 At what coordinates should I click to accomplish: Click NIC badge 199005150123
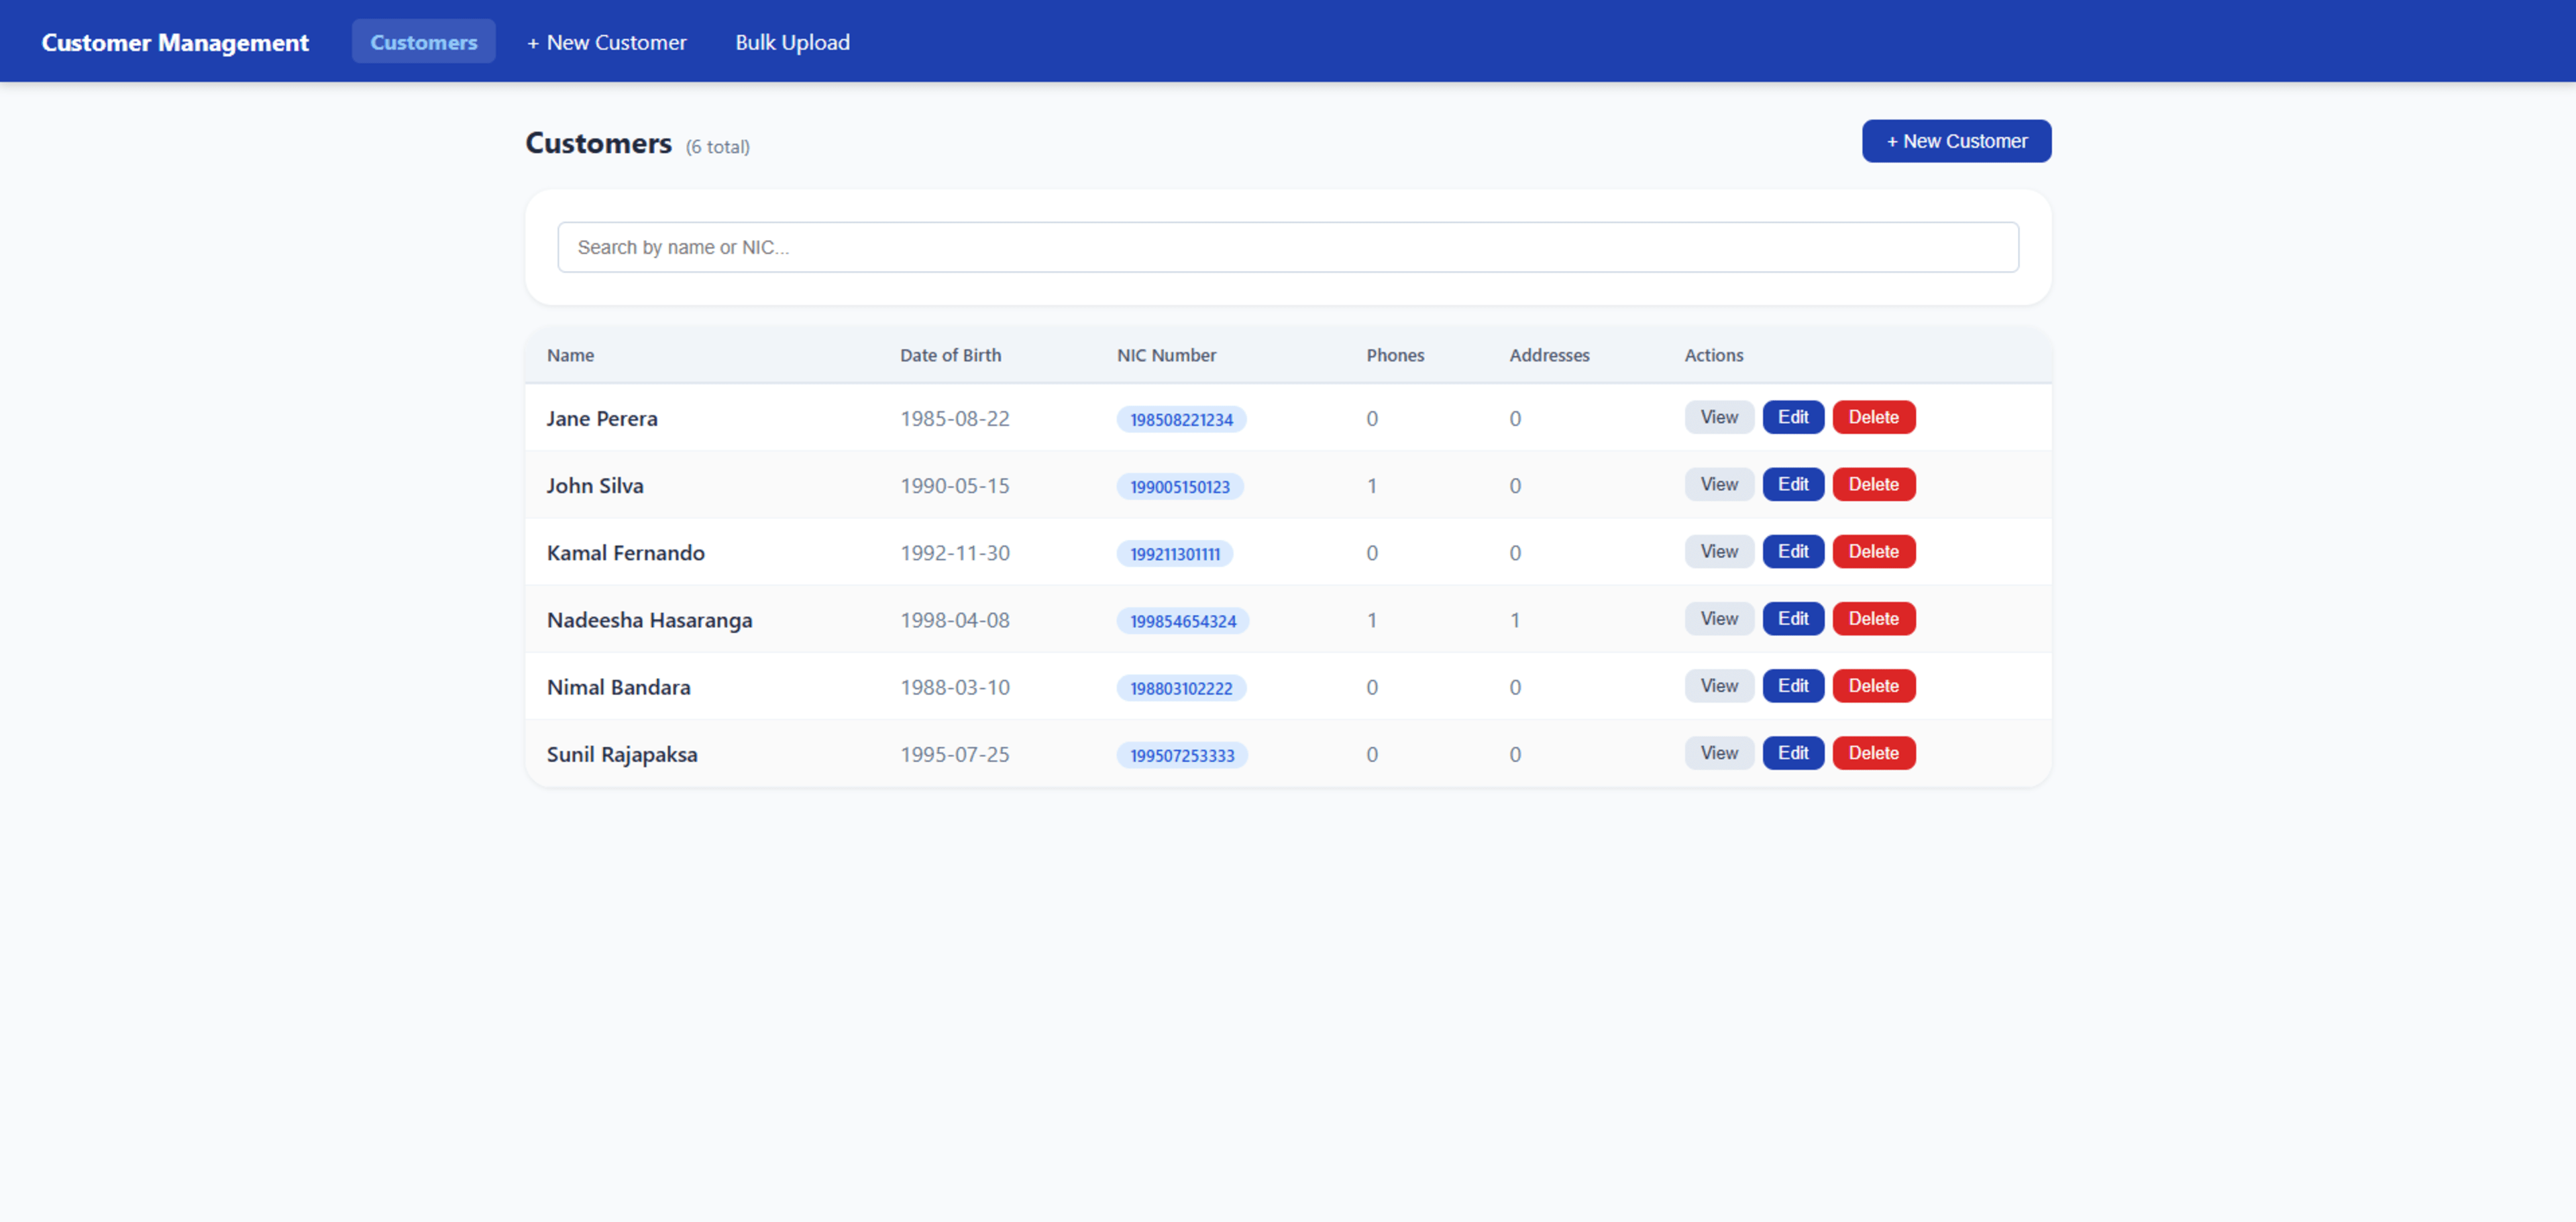(1180, 486)
